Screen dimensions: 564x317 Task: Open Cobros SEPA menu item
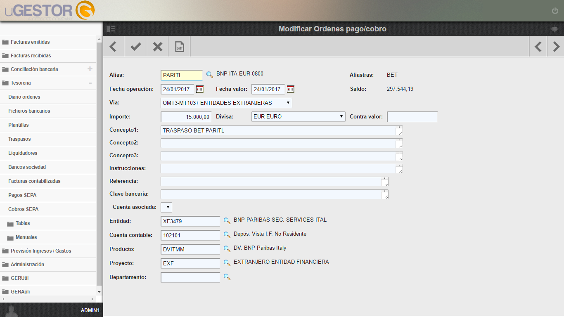48,209
